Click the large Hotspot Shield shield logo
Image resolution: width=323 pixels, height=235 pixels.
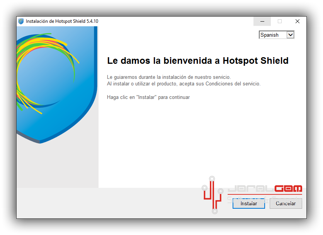[x=57, y=85]
